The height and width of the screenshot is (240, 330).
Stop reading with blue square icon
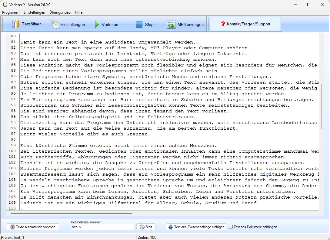[139, 24]
